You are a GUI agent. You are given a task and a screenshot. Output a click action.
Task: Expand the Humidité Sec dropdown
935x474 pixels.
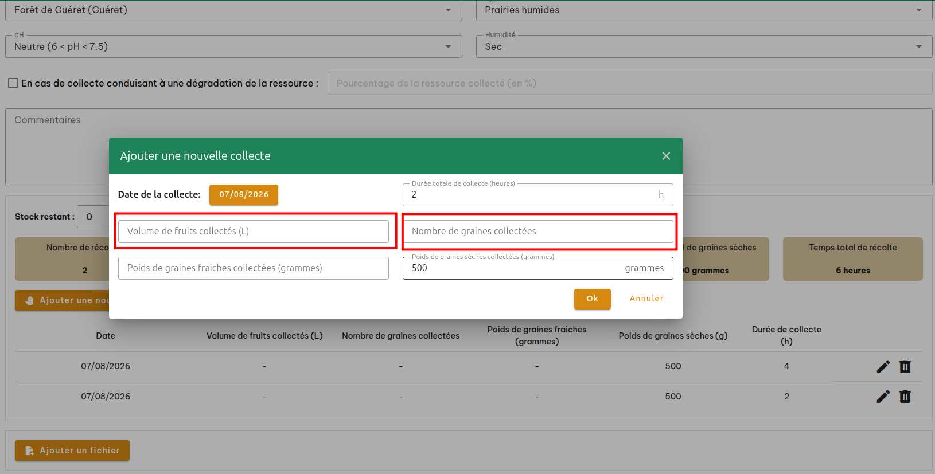(704, 46)
